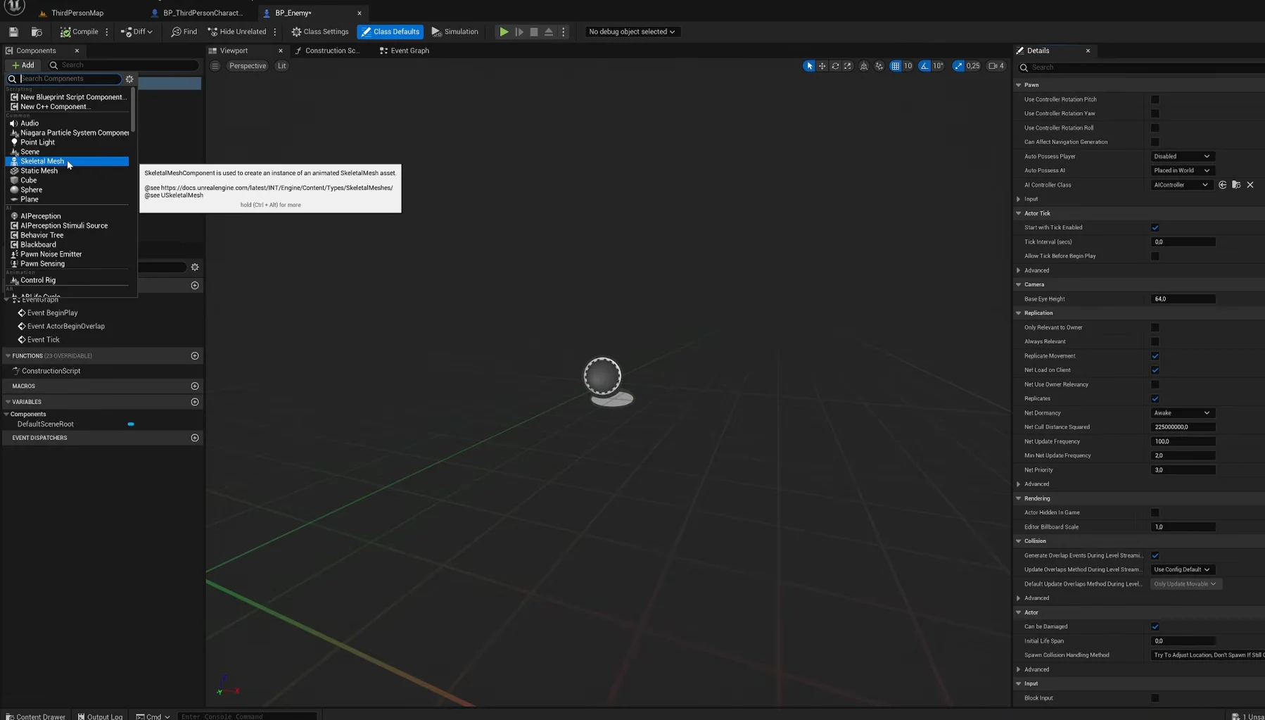Check Use Controller Rotation Yaw
This screenshot has width=1265, height=720.
[x=1155, y=113]
